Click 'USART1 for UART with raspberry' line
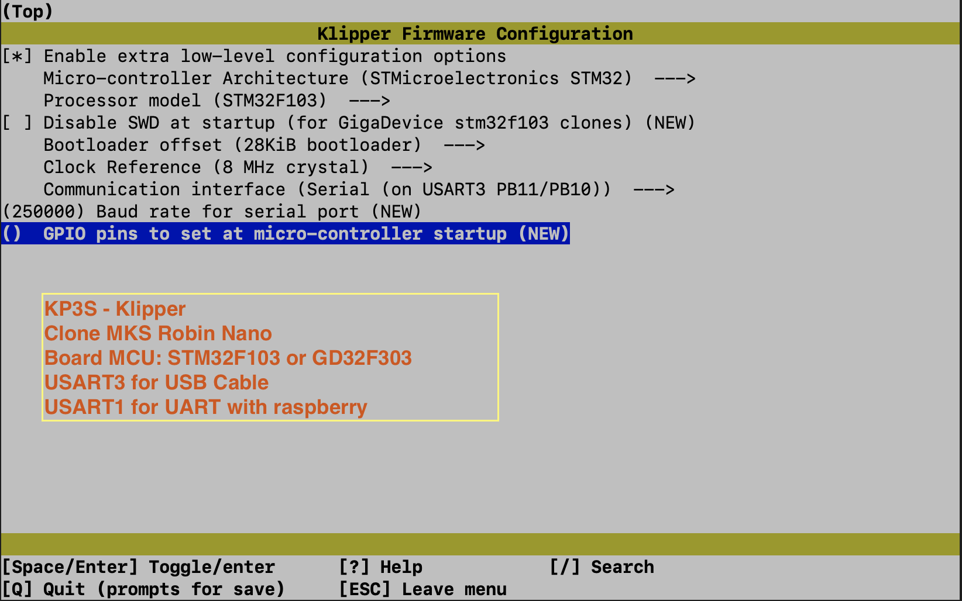962x601 pixels. tap(206, 407)
